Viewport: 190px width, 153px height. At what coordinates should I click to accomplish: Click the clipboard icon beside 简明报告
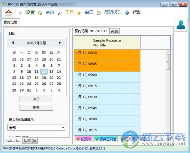(99, 13)
